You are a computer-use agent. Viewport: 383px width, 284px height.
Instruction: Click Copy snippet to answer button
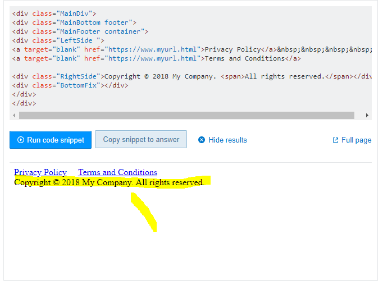141,139
